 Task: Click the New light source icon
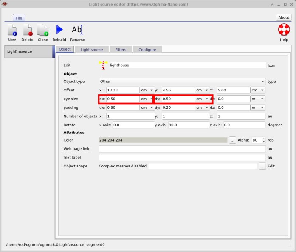click(12, 30)
